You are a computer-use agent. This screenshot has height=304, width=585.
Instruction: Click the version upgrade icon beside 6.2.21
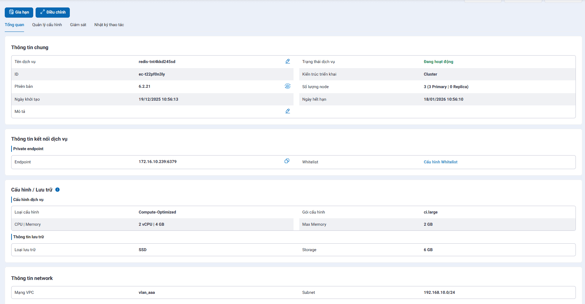[287, 86]
